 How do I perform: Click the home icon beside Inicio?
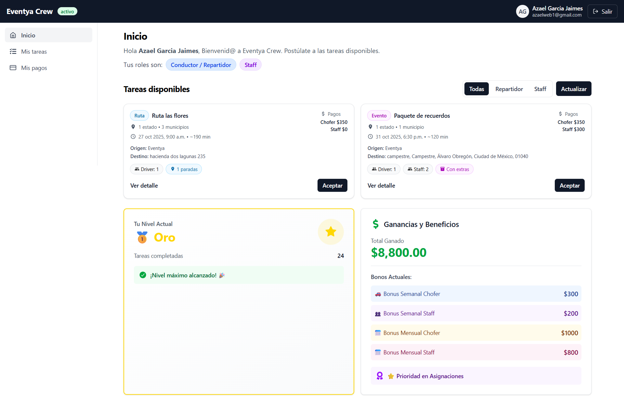tap(13, 35)
